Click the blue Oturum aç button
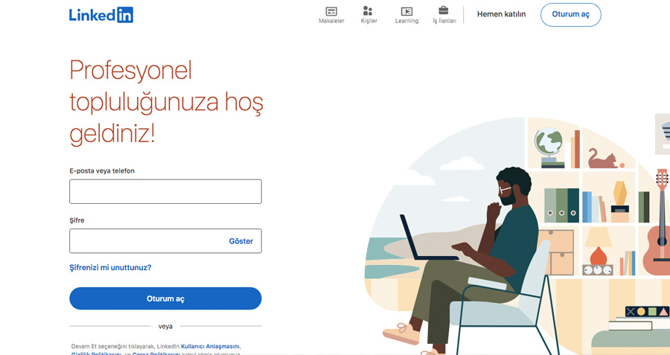The width and height of the screenshot is (670, 355). point(165,298)
